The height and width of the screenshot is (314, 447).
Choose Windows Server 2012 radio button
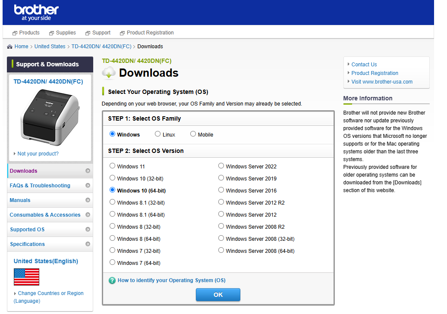pos(221,214)
